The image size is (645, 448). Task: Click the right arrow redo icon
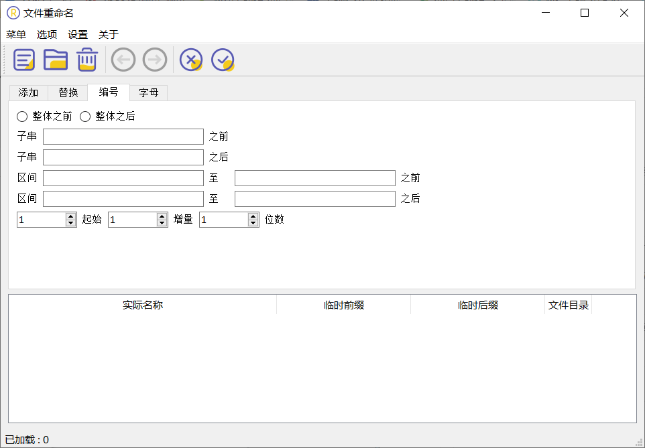pyautogui.click(x=155, y=60)
